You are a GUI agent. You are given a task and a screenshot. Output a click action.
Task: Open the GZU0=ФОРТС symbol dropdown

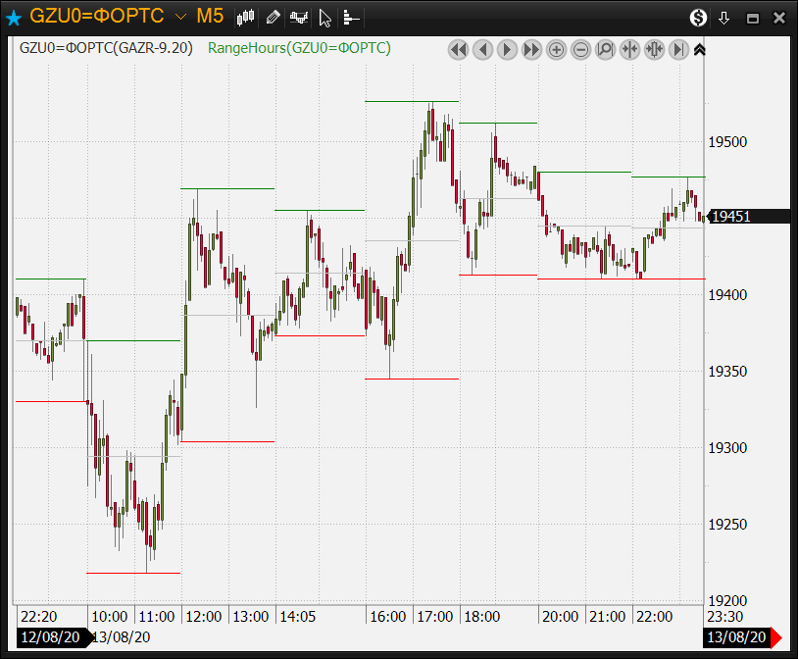(x=179, y=17)
